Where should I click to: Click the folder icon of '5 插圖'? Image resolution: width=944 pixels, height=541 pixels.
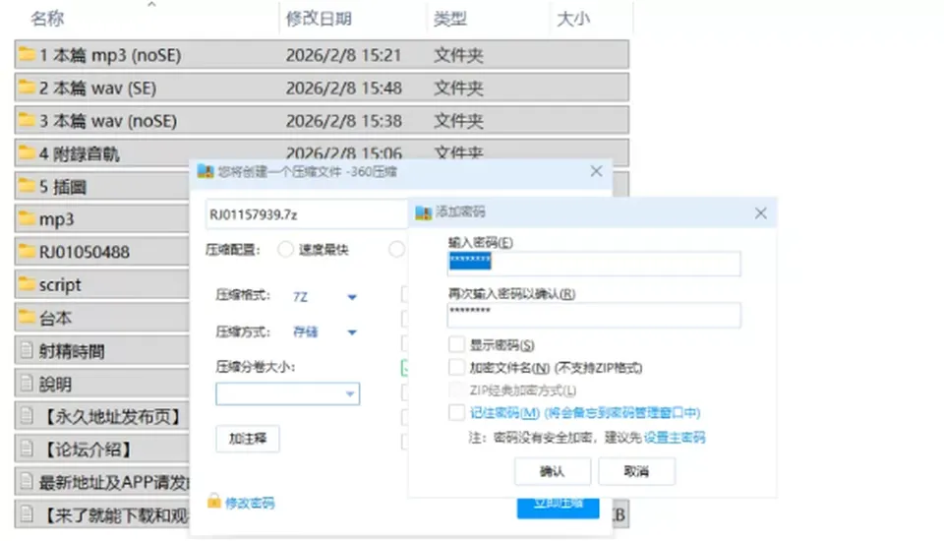pyautogui.click(x=27, y=186)
